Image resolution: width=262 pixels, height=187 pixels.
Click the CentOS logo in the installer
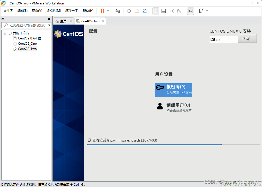click(69, 34)
